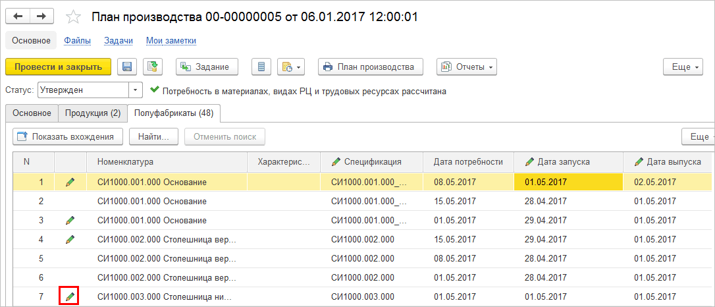Screen dimensions: 715x307
Task: Open the Задание button
Action: (207, 67)
